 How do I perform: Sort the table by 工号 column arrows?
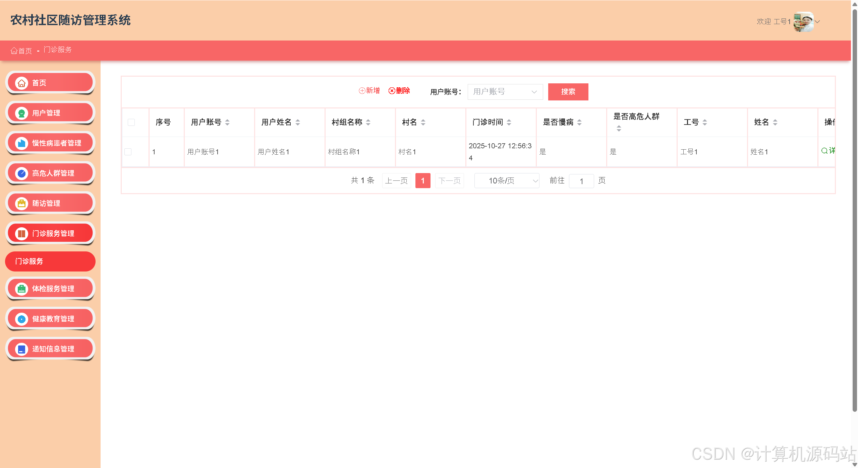[705, 122]
